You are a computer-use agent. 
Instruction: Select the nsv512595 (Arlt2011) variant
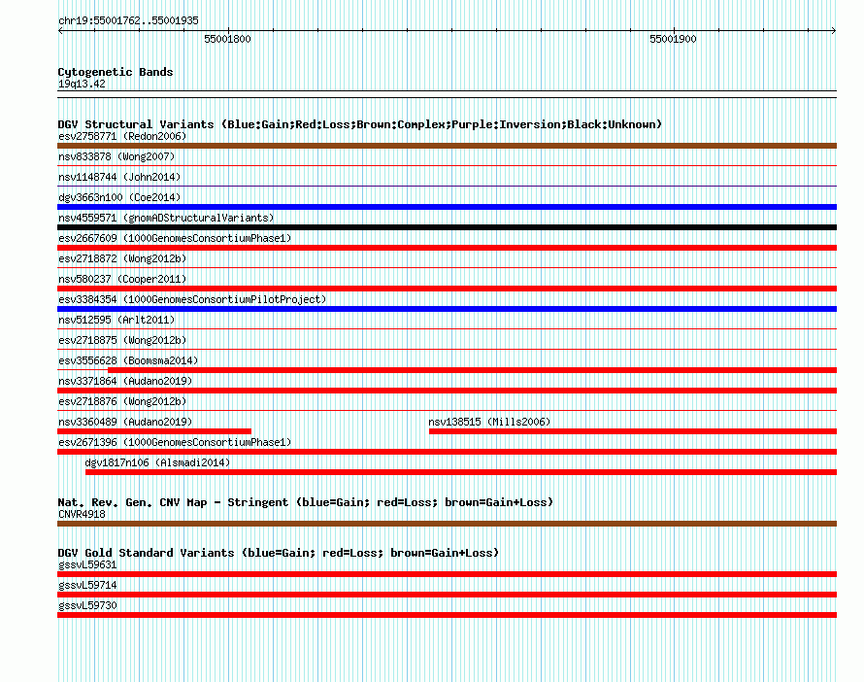pos(116,320)
